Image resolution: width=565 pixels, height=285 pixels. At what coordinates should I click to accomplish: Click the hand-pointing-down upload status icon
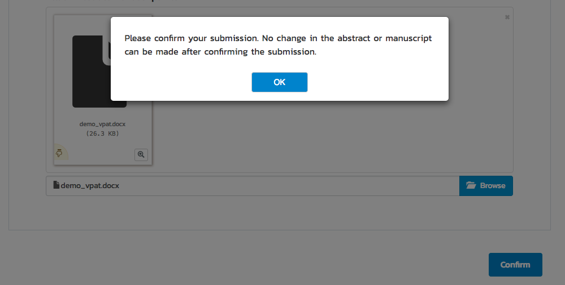coord(59,153)
